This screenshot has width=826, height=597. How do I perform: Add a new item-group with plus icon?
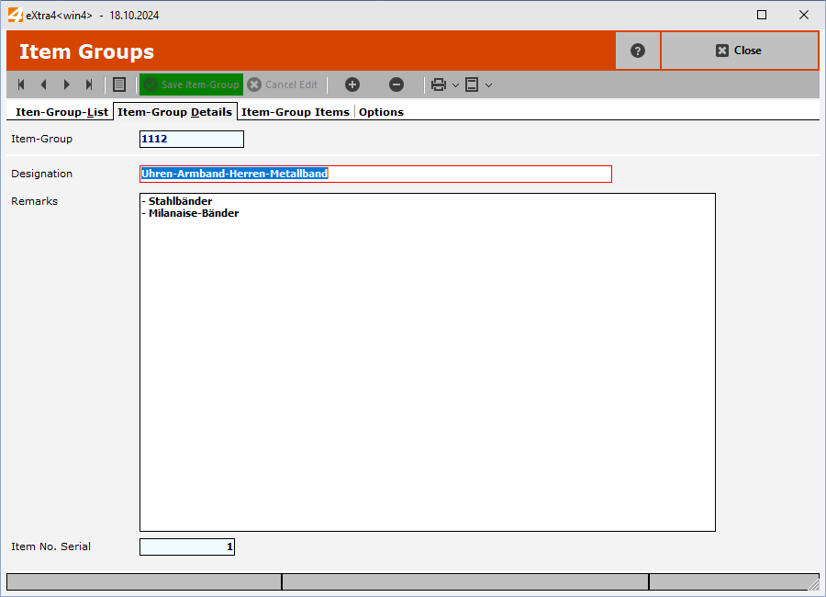coord(352,84)
